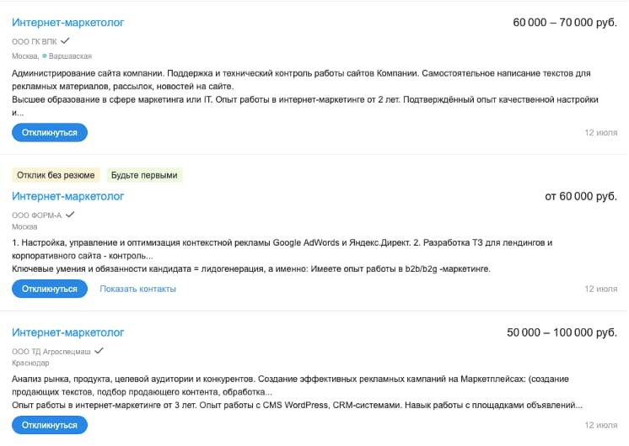
Task: Click the verified checkmark after ООО ТД Агроспецмаш
Action: (99, 350)
